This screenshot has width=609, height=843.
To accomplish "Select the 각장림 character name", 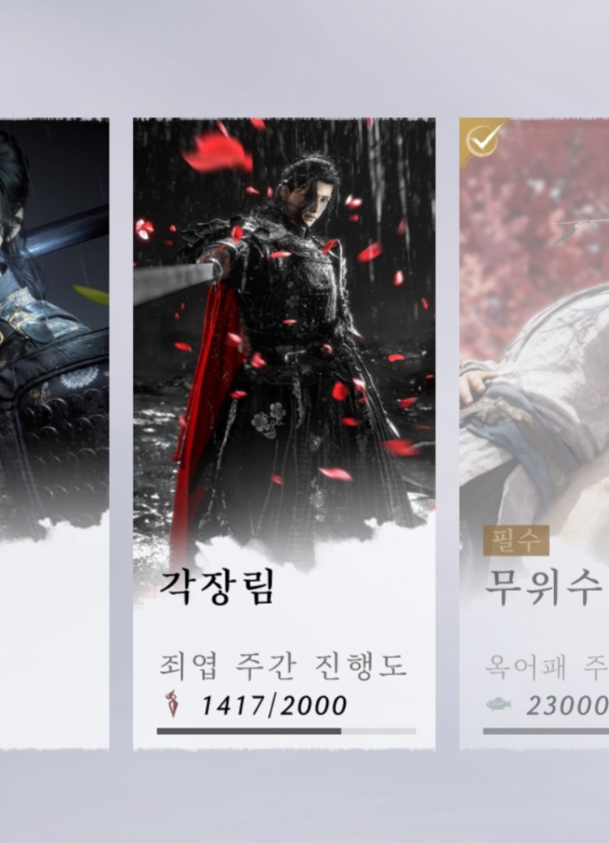I will pyautogui.click(x=217, y=587).
